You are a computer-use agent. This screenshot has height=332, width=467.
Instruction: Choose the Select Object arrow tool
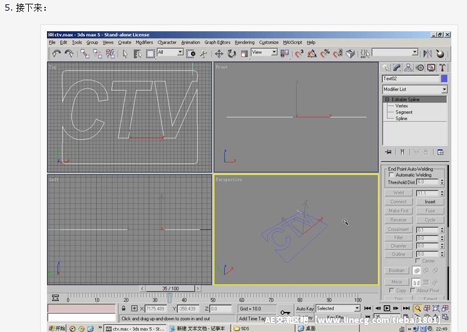(x=125, y=54)
